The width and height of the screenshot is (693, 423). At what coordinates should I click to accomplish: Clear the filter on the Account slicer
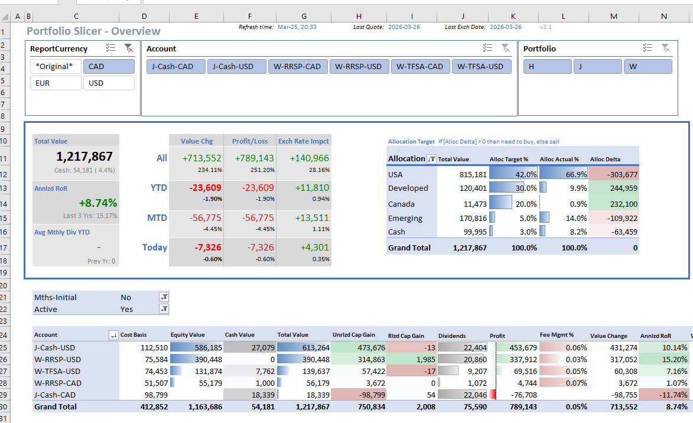506,48
